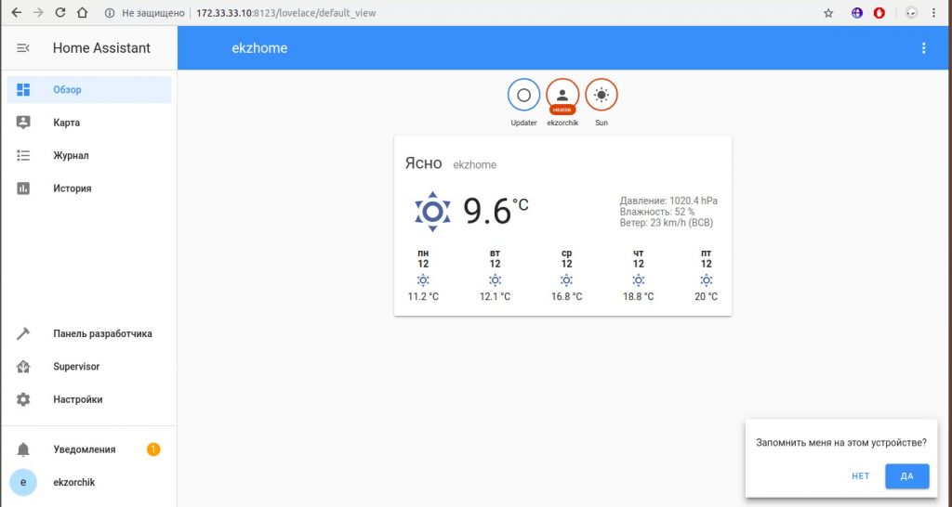Reload the page in browser
The height and width of the screenshot is (507, 952).
click(60, 13)
